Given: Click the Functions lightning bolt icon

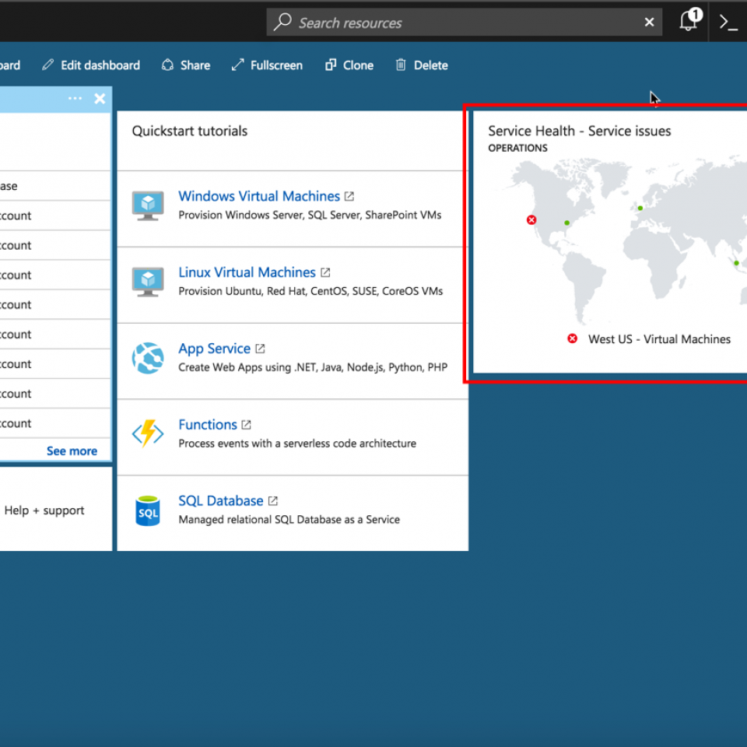Looking at the screenshot, I should tap(148, 433).
